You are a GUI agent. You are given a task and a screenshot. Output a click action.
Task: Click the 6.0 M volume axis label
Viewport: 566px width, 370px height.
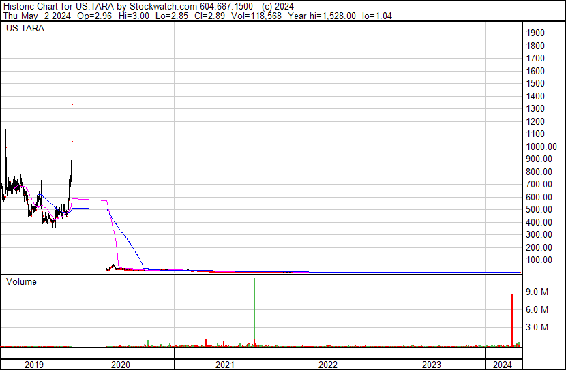[x=537, y=309]
